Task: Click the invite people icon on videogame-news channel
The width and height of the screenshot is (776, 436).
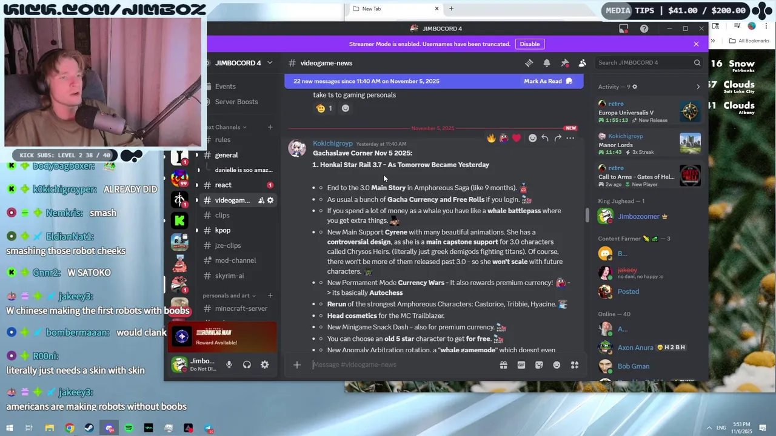Action: pyautogui.click(x=261, y=200)
